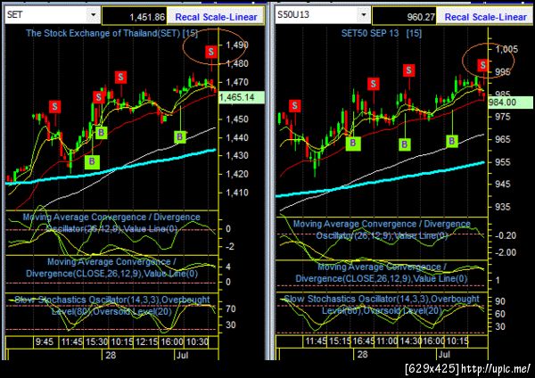The image size is (535, 378).
Task: Click the 1,410 price axis label
Action: [x=237, y=193]
